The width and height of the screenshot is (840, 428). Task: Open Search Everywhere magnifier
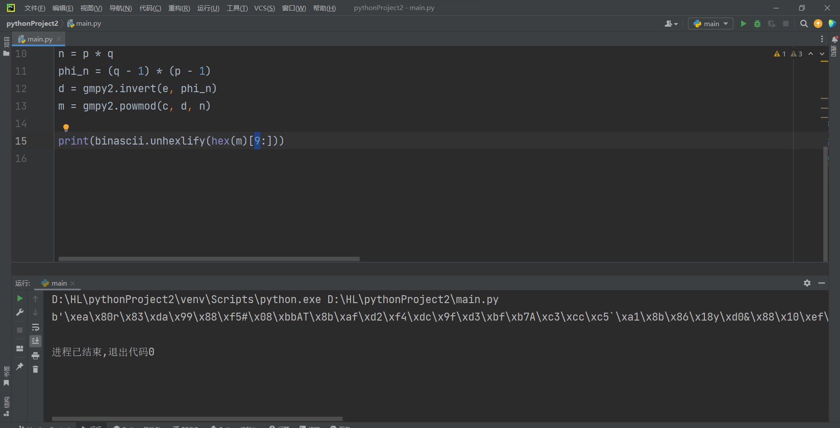tap(804, 24)
